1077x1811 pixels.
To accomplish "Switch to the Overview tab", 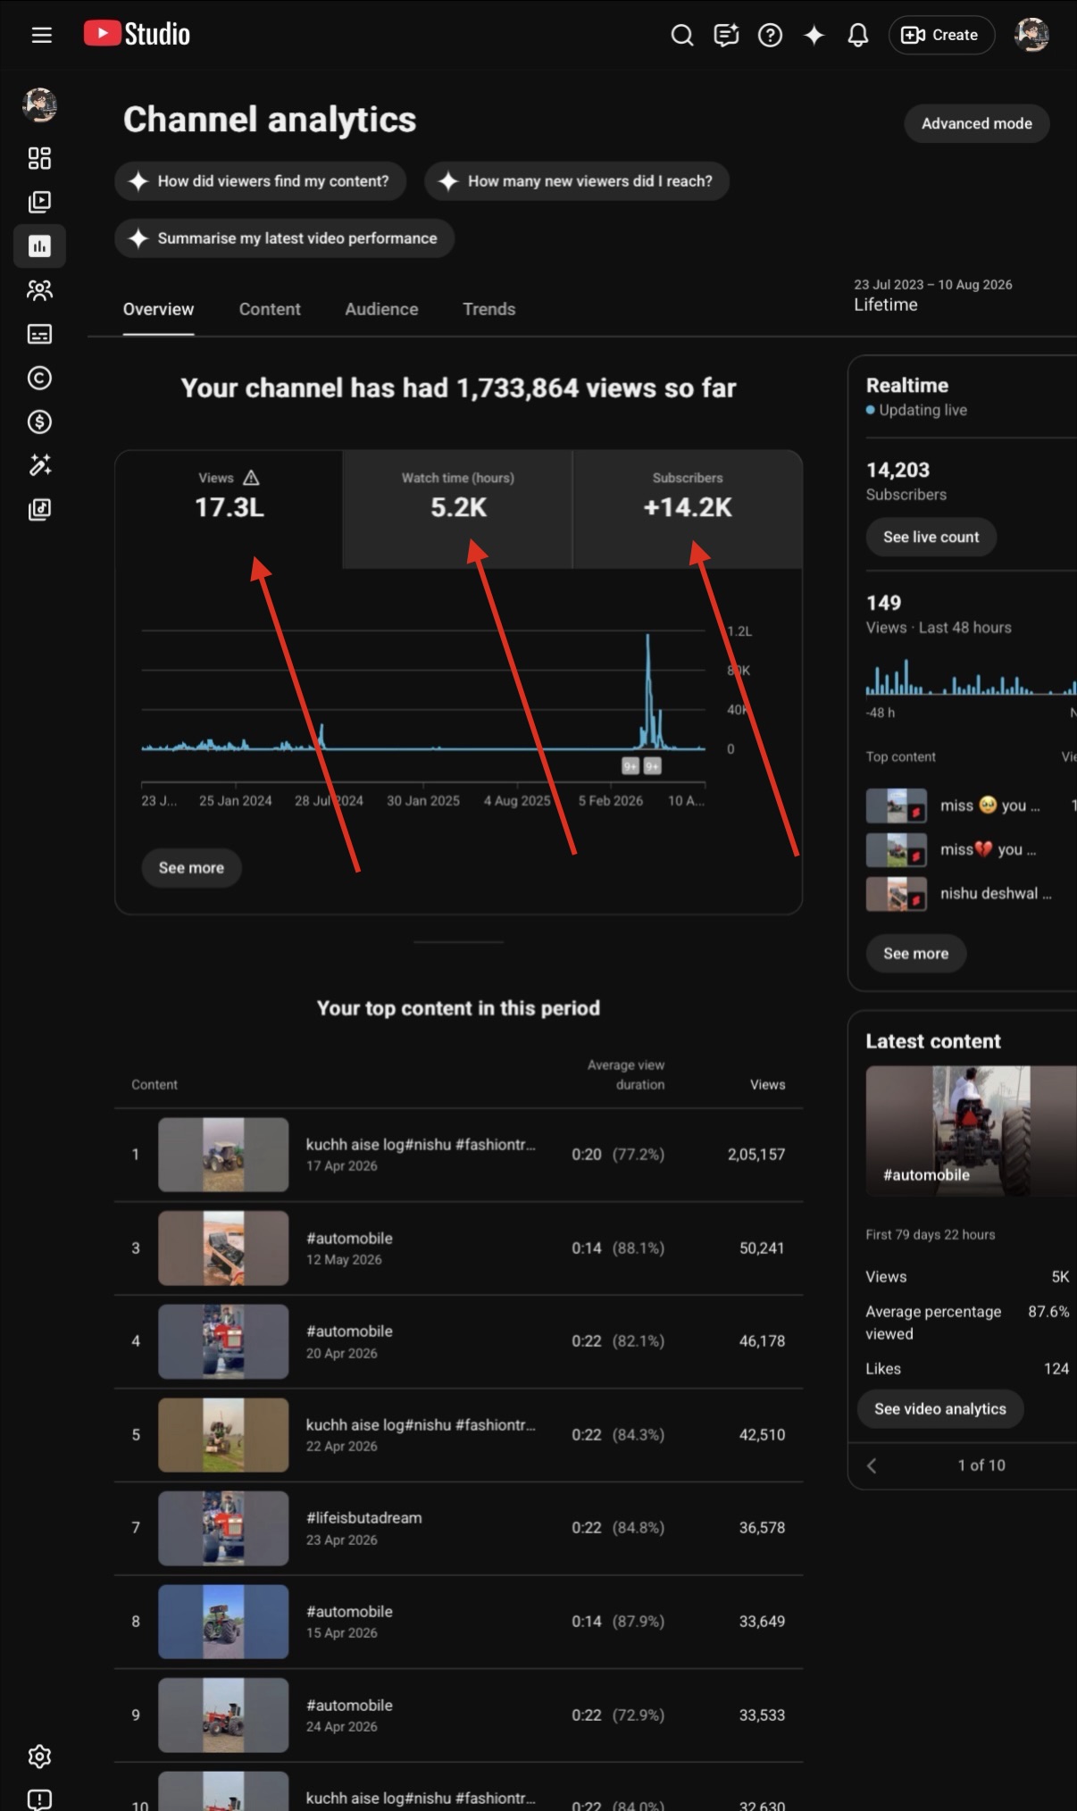I will pos(158,309).
